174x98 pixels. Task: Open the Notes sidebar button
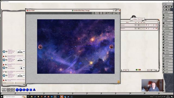pos(167,26)
